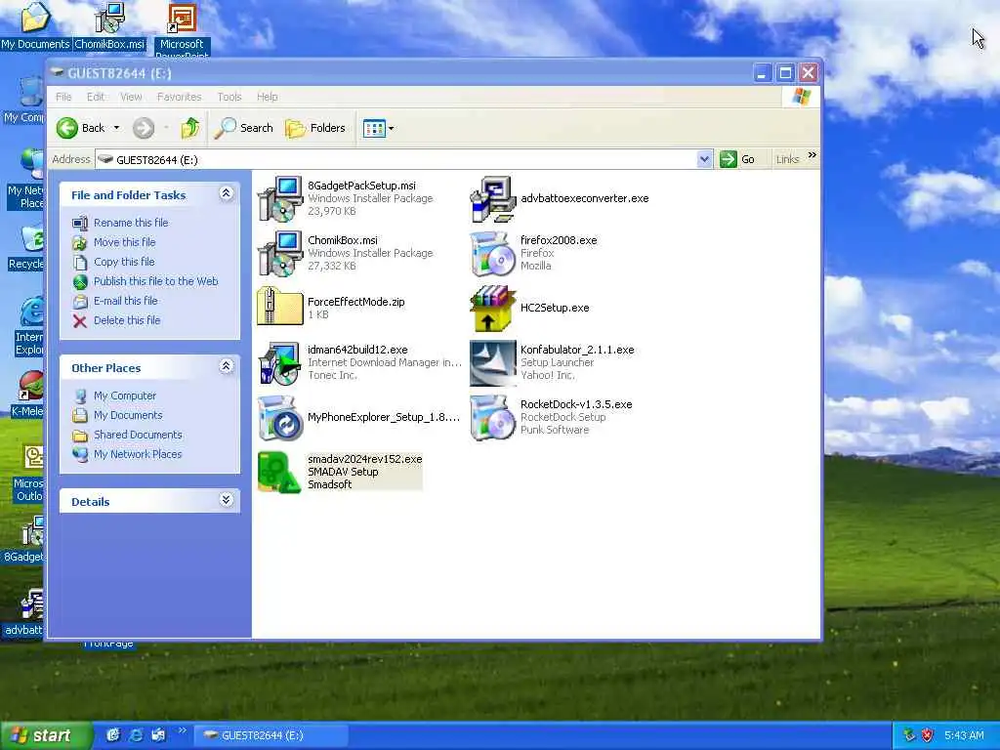The height and width of the screenshot is (750, 1000).
Task: Toggle the Folders pane
Action: click(x=315, y=128)
